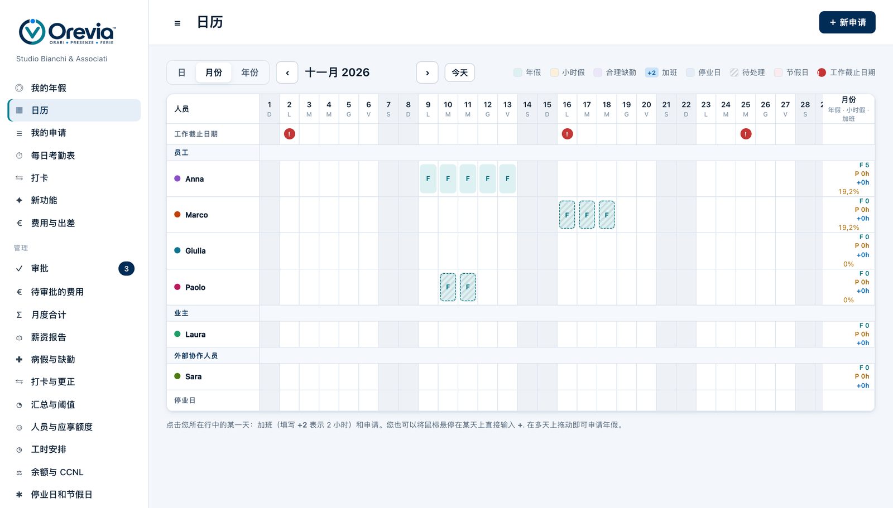Open 我的年假 from the sidebar
The height and width of the screenshot is (508, 893).
pyautogui.click(x=74, y=88)
